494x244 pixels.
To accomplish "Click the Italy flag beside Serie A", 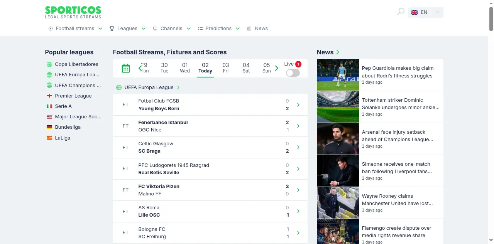I will [x=49, y=106].
